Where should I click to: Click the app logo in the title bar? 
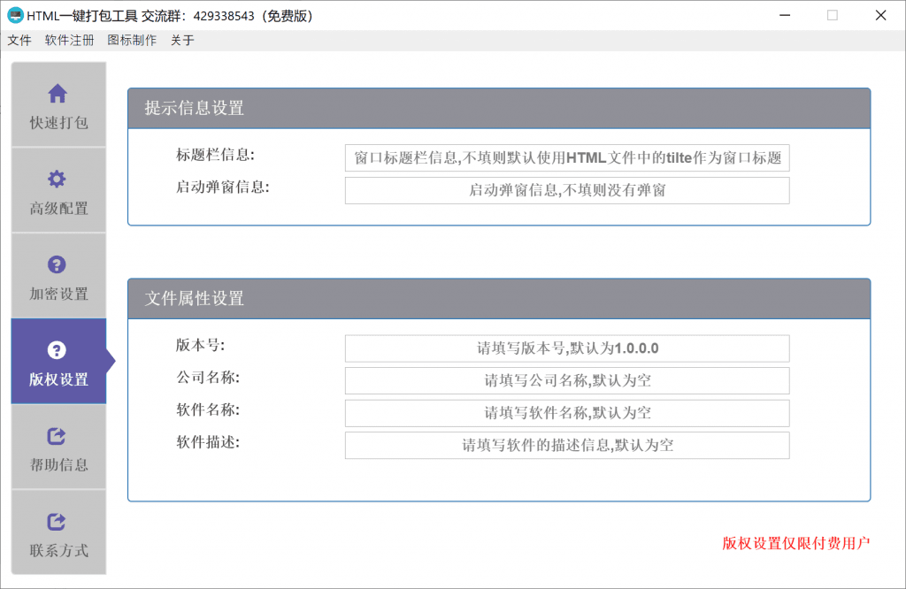[x=15, y=15]
